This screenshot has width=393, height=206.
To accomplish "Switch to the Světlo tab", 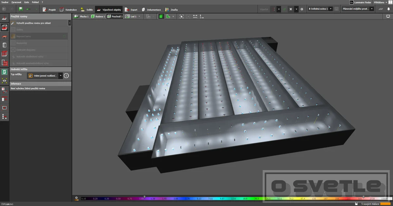I will tap(87, 10).
